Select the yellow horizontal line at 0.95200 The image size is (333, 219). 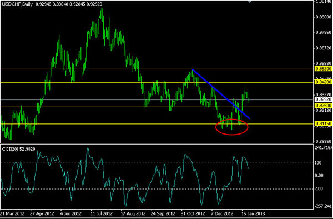157,69
